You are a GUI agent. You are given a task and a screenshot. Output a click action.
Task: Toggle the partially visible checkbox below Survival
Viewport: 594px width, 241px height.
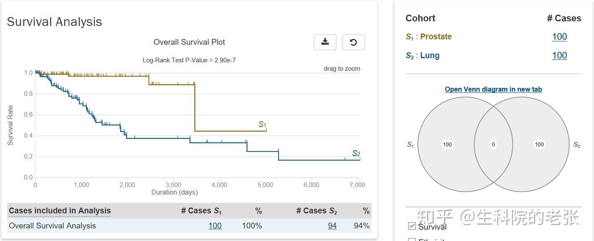pyautogui.click(x=412, y=240)
